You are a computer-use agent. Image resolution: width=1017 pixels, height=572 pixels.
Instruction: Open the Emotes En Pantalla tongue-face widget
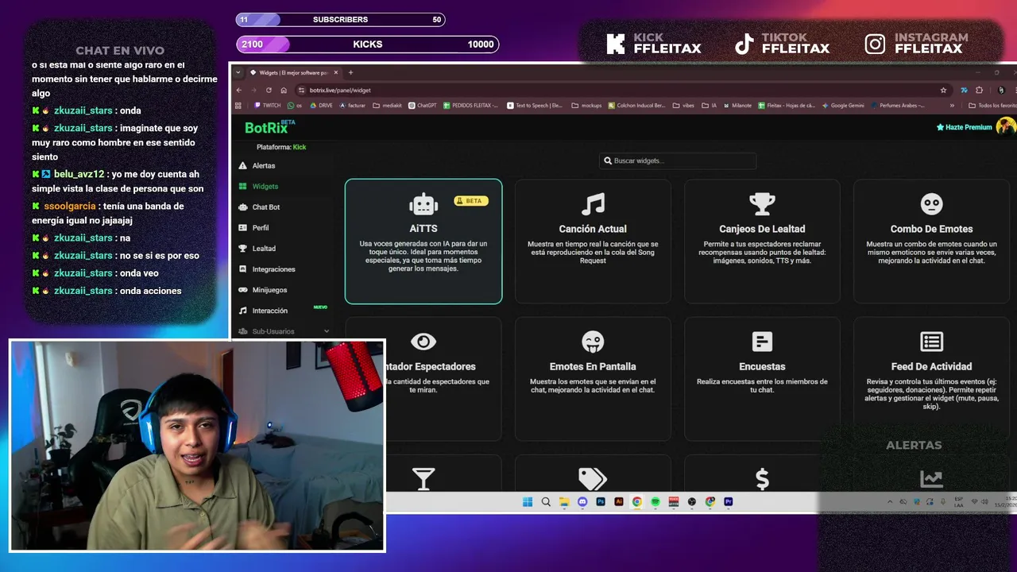click(x=593, y=379)
